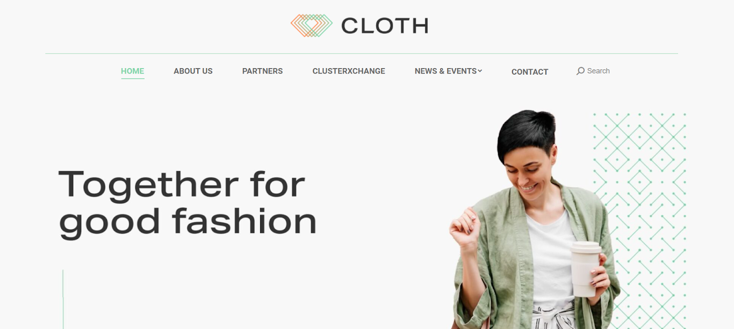Navigate to the CONTACT page
Image resolution: width=734 pixels, height=329 pixels.
(530, 72)
